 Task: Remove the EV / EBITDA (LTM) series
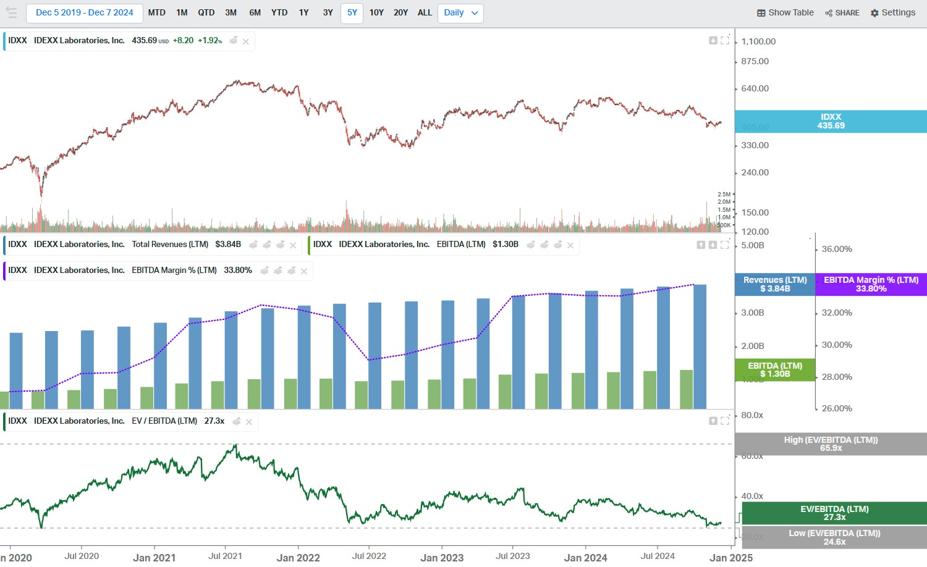click(x=249, y=422)
